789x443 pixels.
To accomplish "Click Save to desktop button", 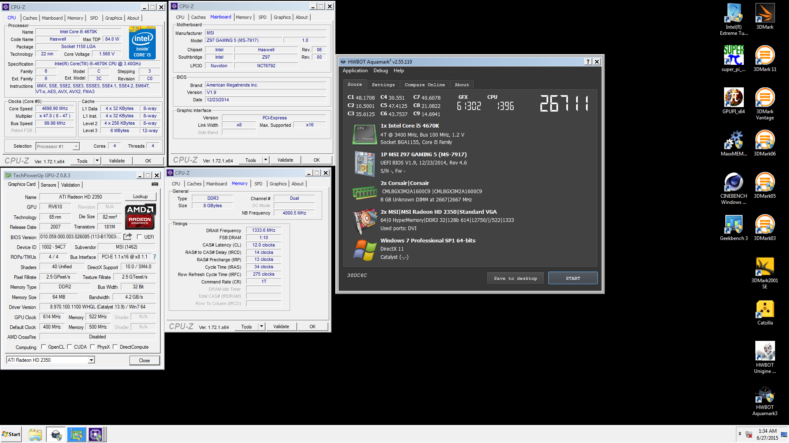I will (515, 278).
